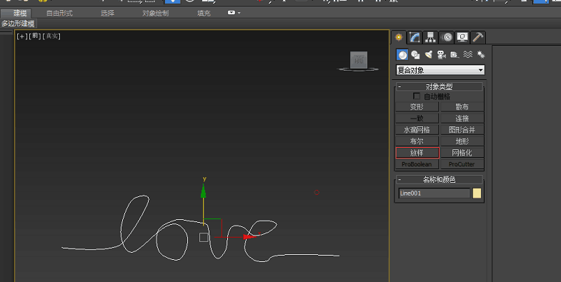Image resolution: width=561 pixels, height=282 pixels.
Task: Switch to the 填充 ribbon tab
Action: tap(204, 14)
